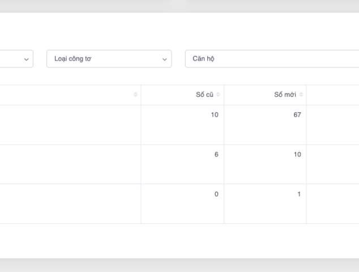Image resolution: width=359 pixels, height=272 pixels.
Task: Sort table by Số cũ column header
Action: (204, 95)
